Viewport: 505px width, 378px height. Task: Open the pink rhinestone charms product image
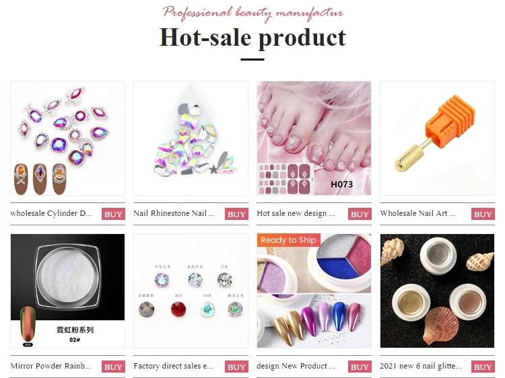67,139
